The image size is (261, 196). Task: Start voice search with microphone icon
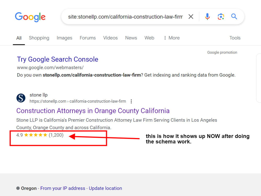tap(207, 16)
